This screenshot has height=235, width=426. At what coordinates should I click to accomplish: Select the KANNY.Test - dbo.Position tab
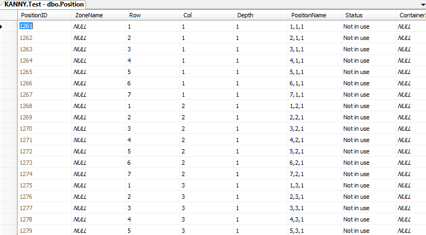[44, 4]
